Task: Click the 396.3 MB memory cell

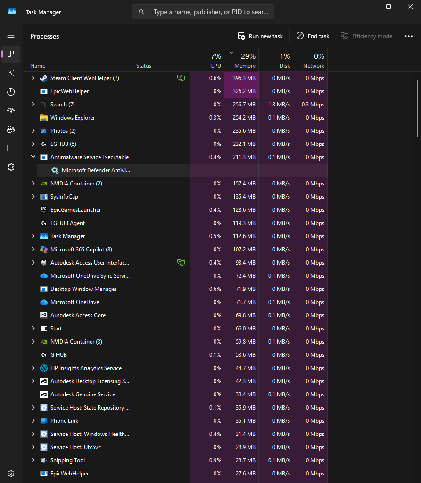Action: coord(241,78)
